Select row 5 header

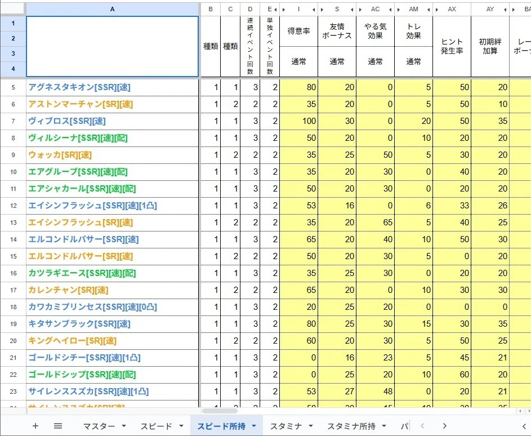point(13,87)
